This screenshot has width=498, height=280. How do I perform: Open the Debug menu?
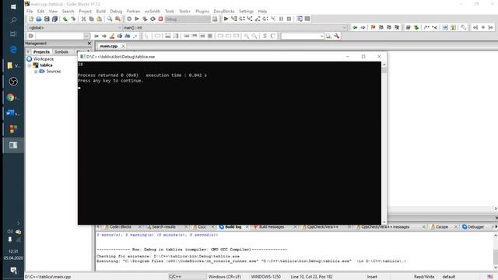coord(116,11)
